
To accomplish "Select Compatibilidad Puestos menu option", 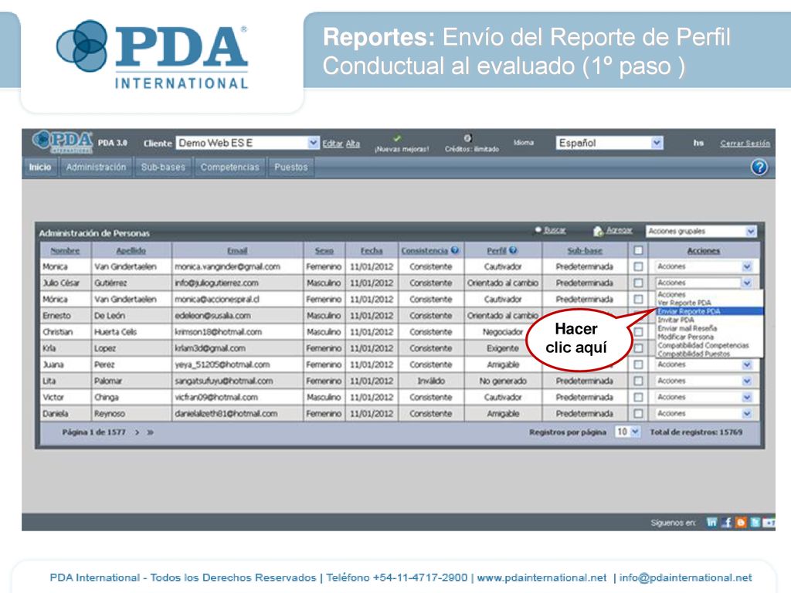I will click(709, 354).
